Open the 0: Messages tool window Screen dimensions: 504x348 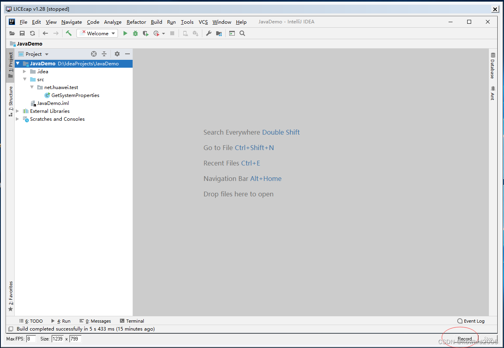95,321
